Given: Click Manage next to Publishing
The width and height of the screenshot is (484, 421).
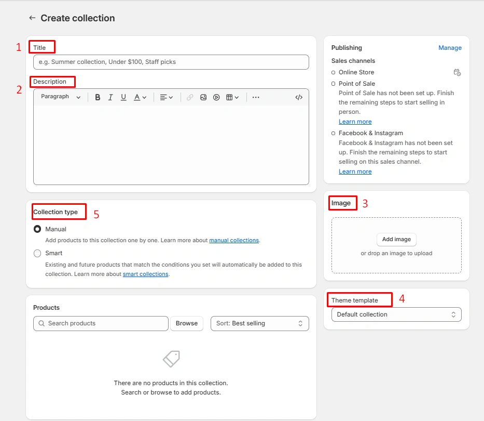Looking at the screenshot, I should pos(449,47).
